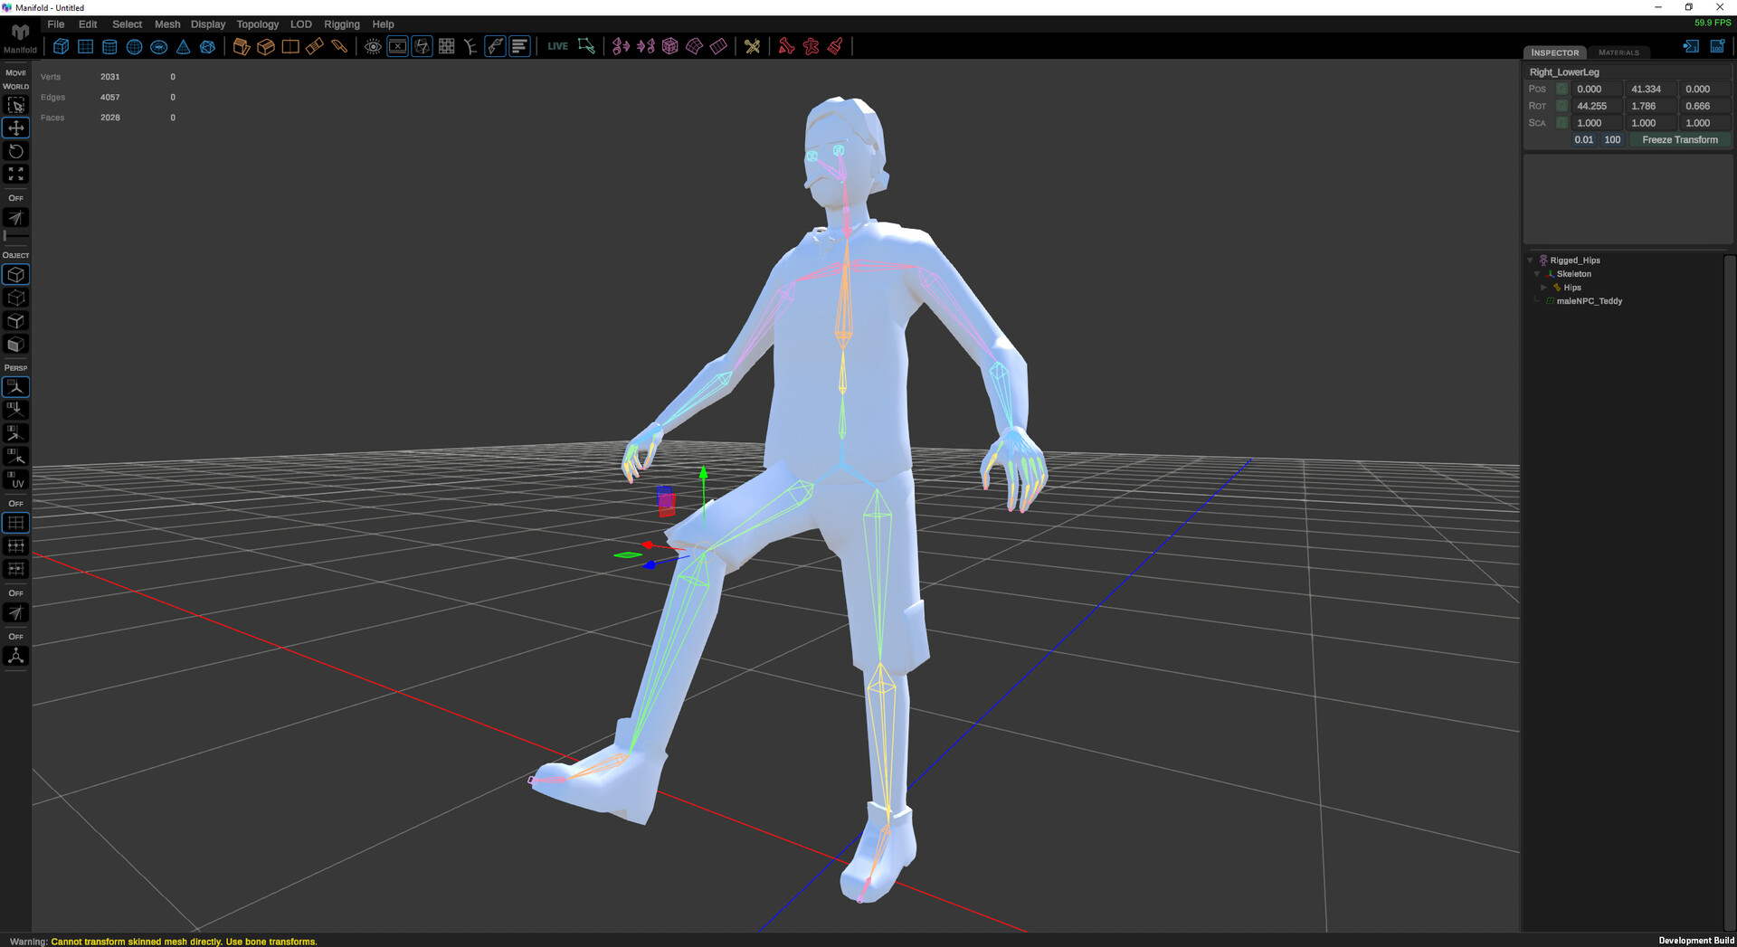Enable LIVE mode in the toolbar
This screenshot has width=1737, height=947.
coord(558,45)
